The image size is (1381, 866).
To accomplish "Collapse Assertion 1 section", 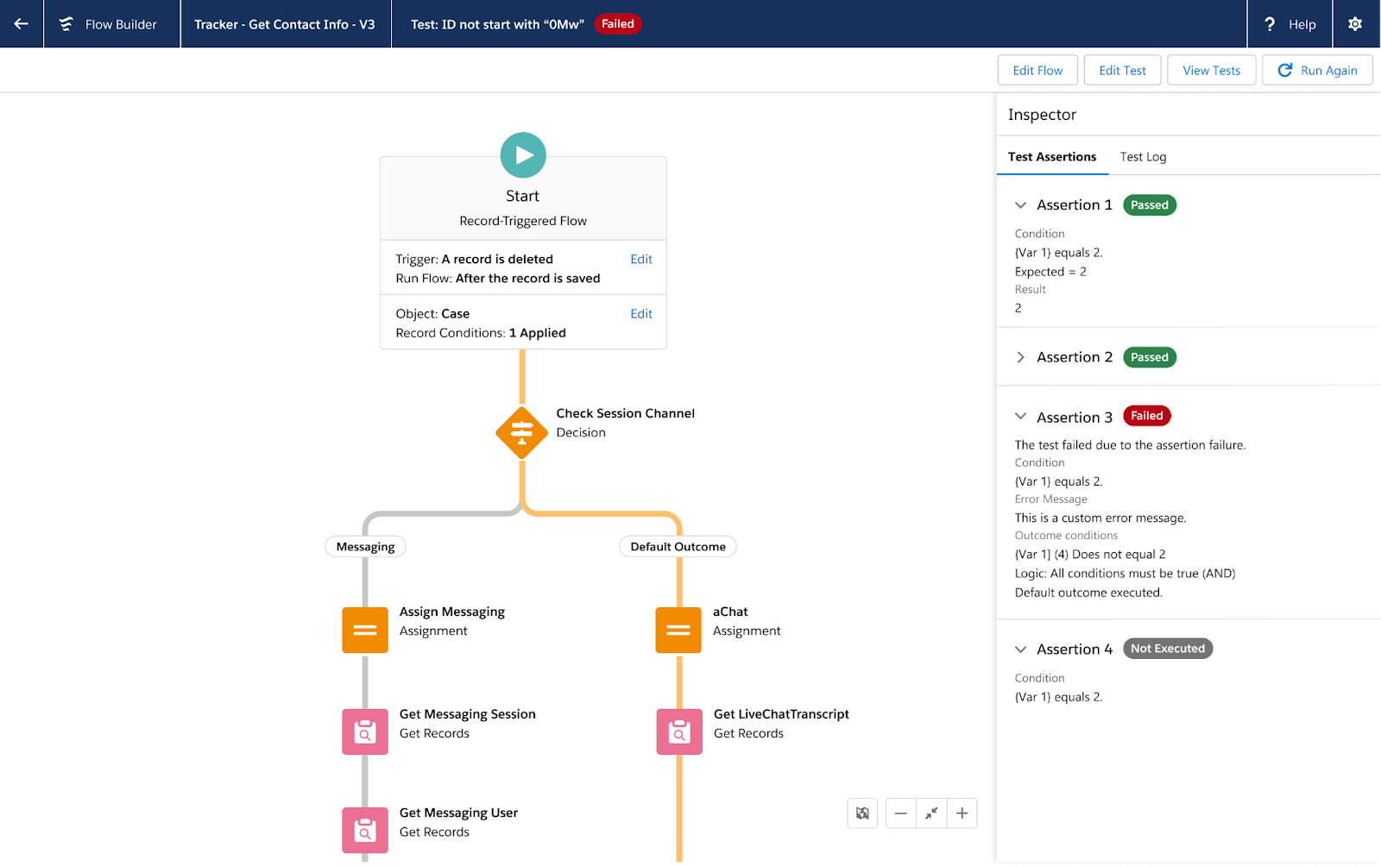I will click(1021, 205).
